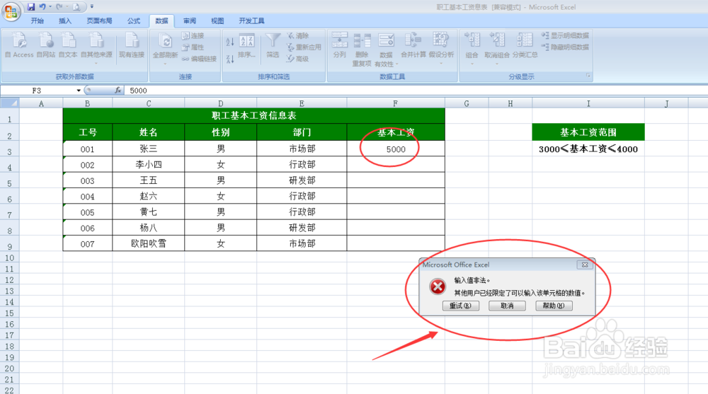Open connections list (连接)
Viewport: 708px width, 394px height.
193,35
